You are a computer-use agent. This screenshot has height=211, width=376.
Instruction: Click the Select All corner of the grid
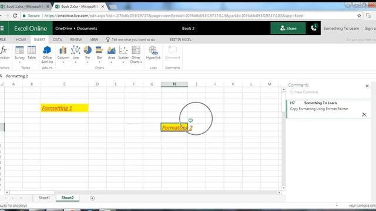(x=2, y=84)
